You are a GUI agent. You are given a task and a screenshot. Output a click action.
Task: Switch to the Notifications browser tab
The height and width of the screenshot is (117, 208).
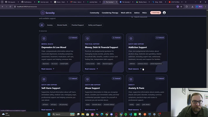tap(28, 2)
